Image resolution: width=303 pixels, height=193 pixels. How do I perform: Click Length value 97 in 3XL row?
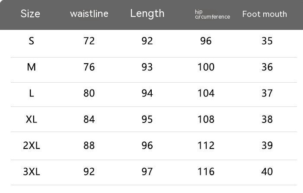(x=147, y=171)
